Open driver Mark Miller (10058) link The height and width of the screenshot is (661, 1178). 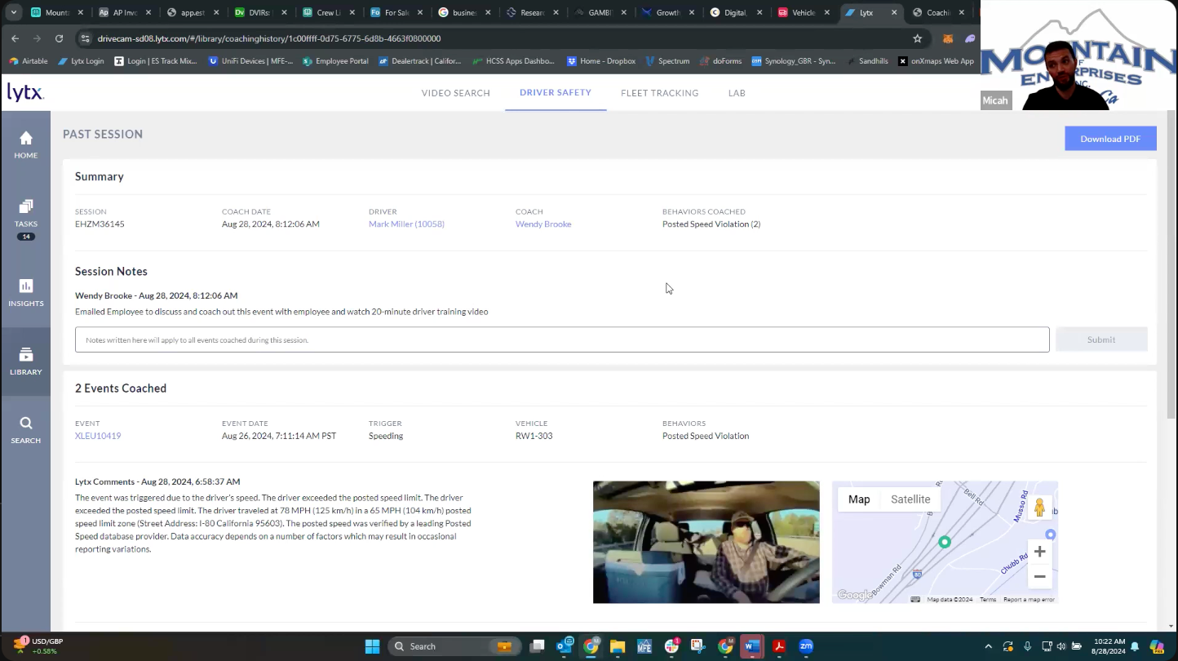click(x=406, y=224)
